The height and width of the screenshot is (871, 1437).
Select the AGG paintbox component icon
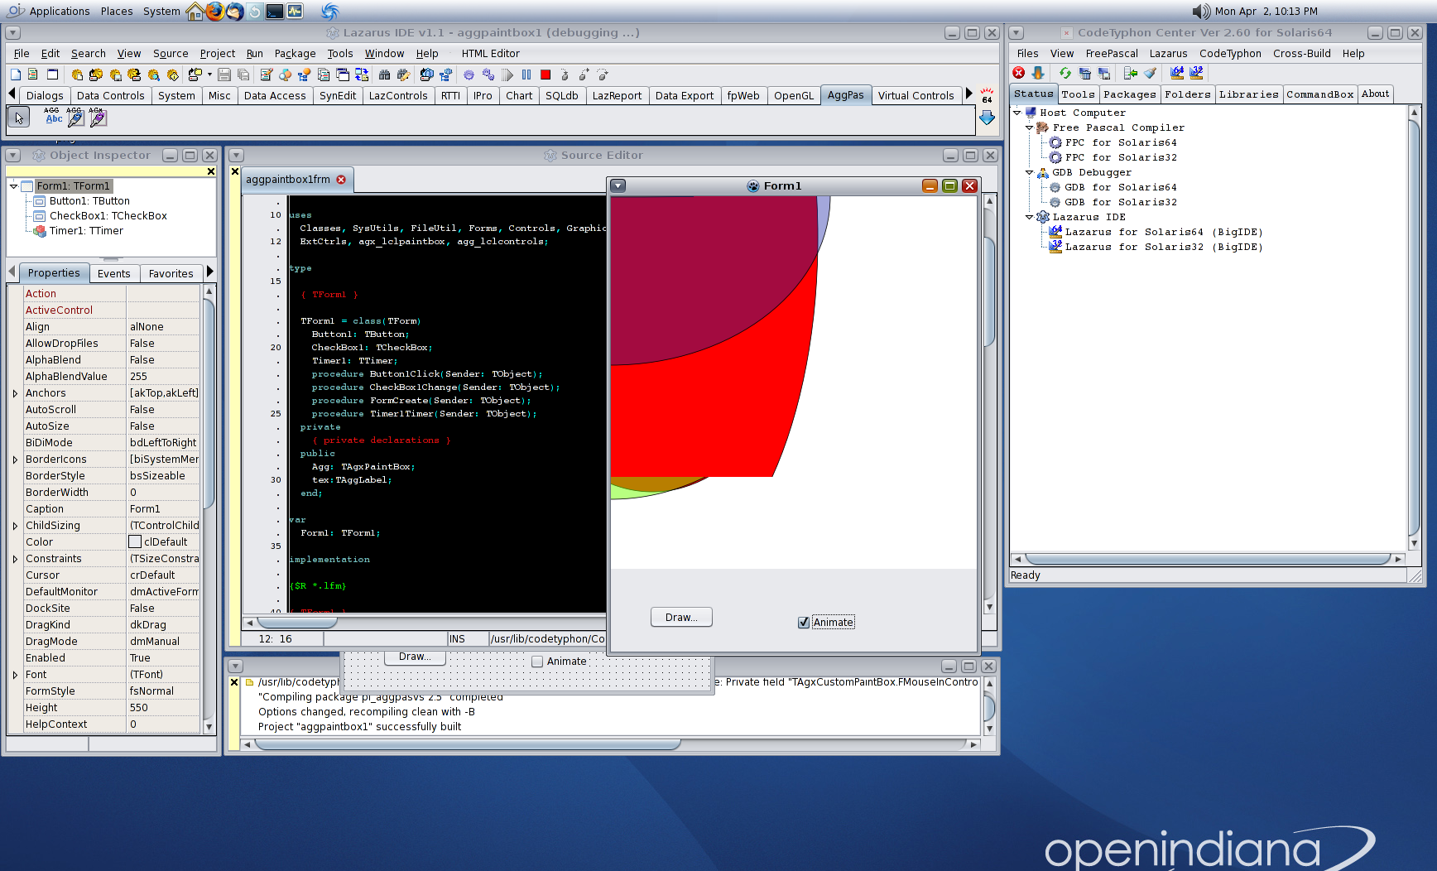coord(75,117)
